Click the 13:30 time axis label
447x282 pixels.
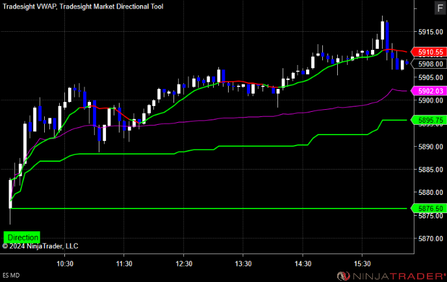pyautogui.click(x=243, y=263)
